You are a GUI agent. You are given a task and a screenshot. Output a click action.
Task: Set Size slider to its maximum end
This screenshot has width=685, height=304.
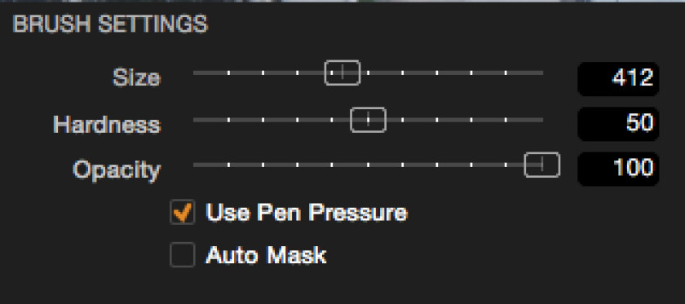click(x=542, y=73)
